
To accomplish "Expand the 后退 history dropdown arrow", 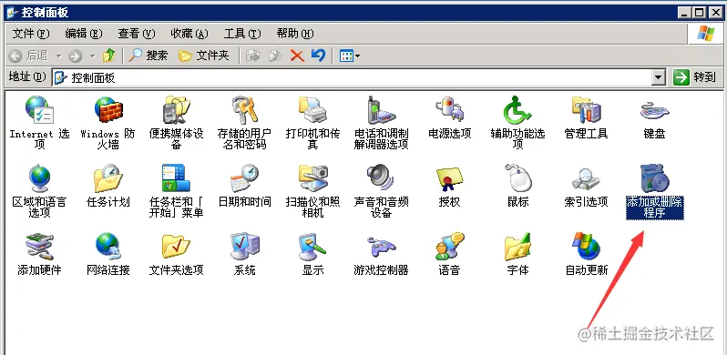I will (58, 56).
